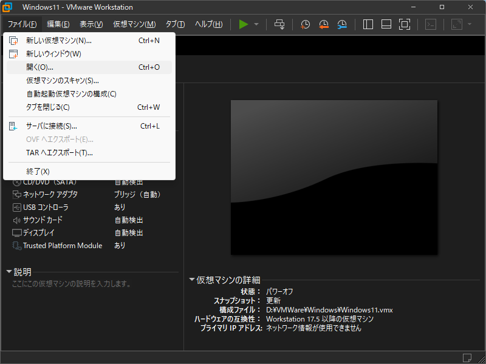
Task: Select サーバに接続(S)... menu entry
Action: [89, 126]
